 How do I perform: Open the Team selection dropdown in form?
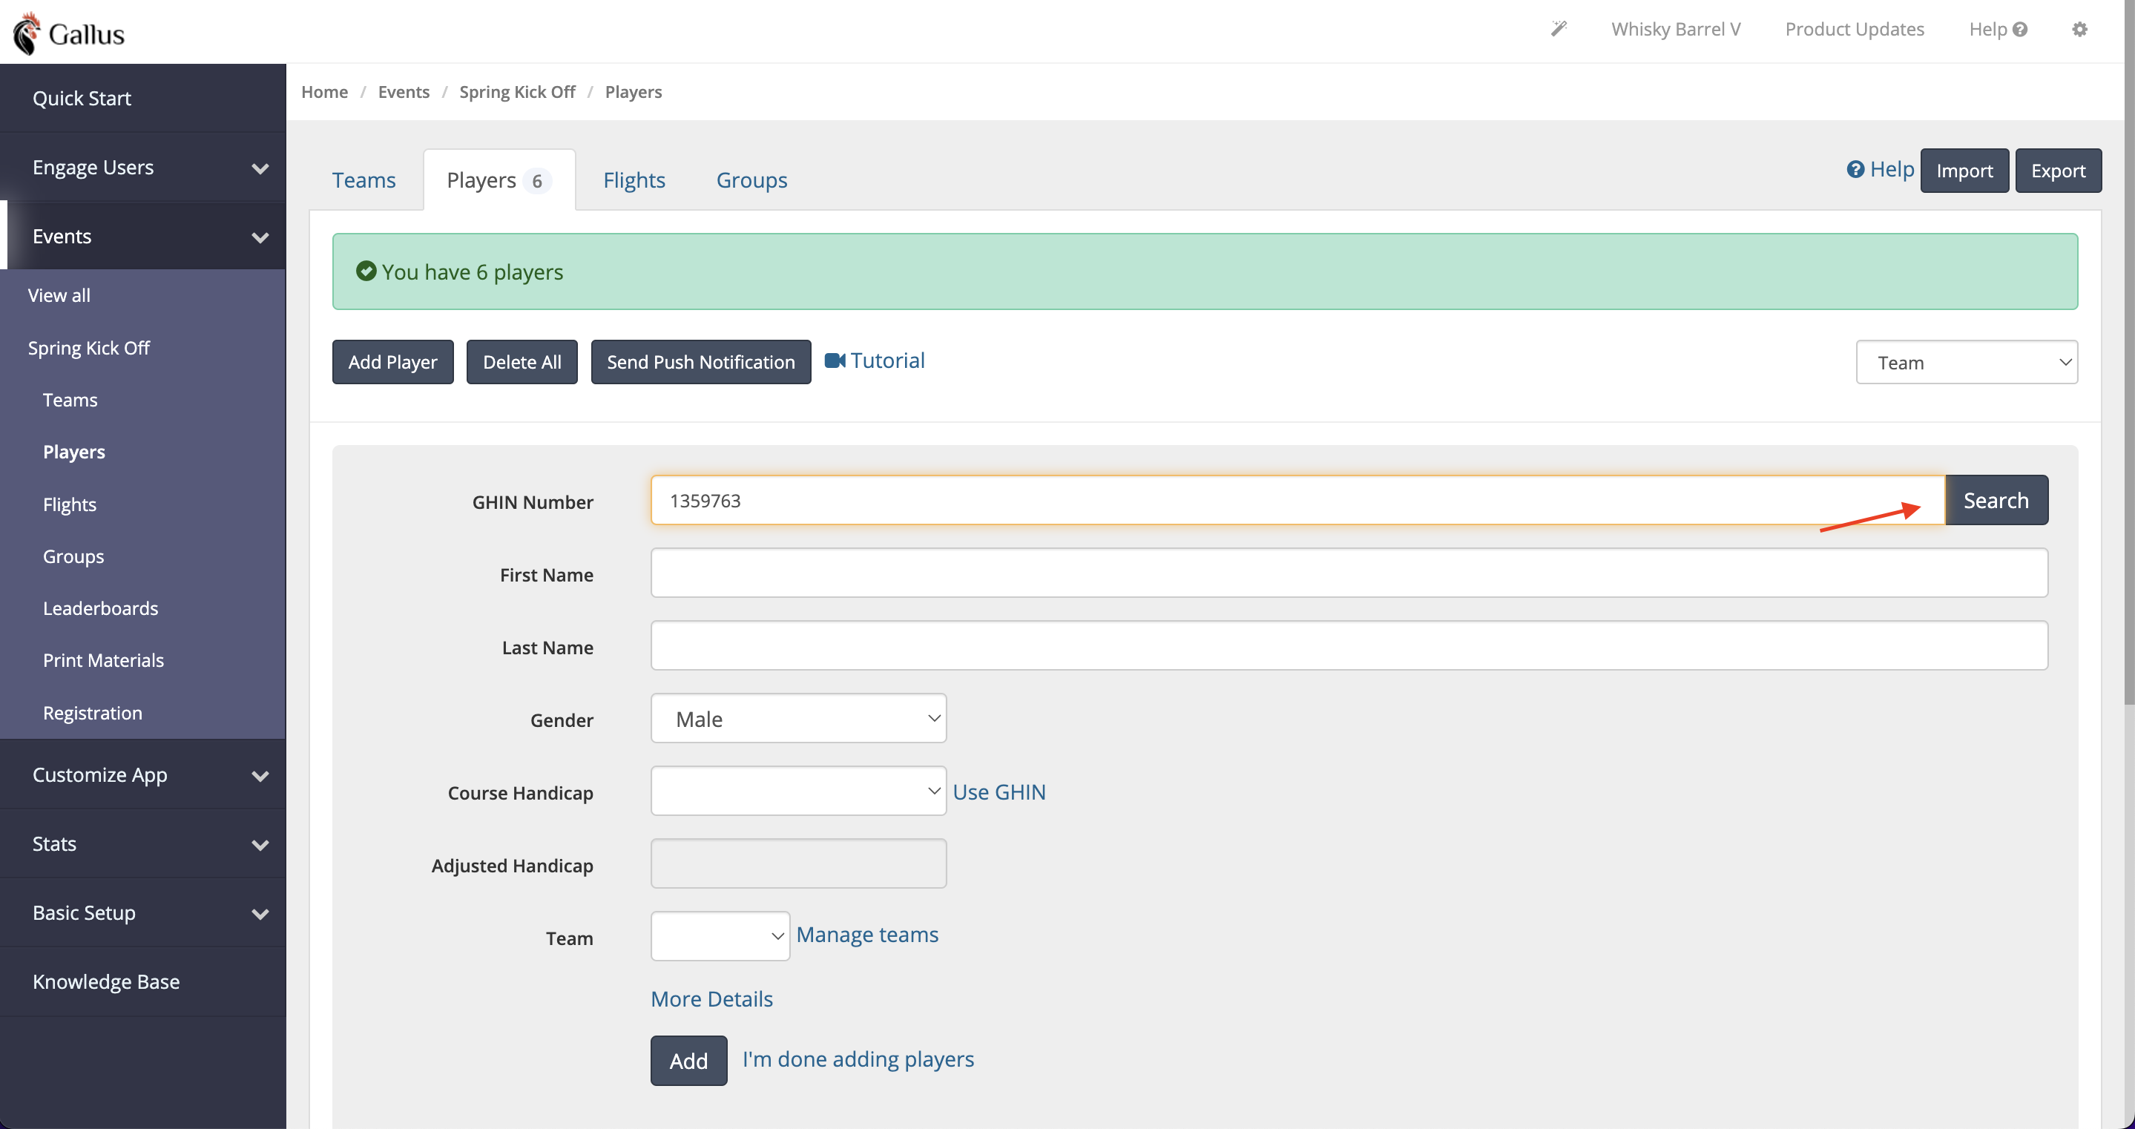coord(720,937)
